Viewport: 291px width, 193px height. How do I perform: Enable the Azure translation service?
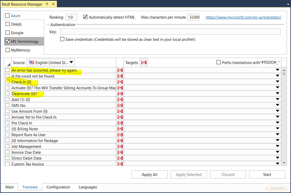pos(7,15)
